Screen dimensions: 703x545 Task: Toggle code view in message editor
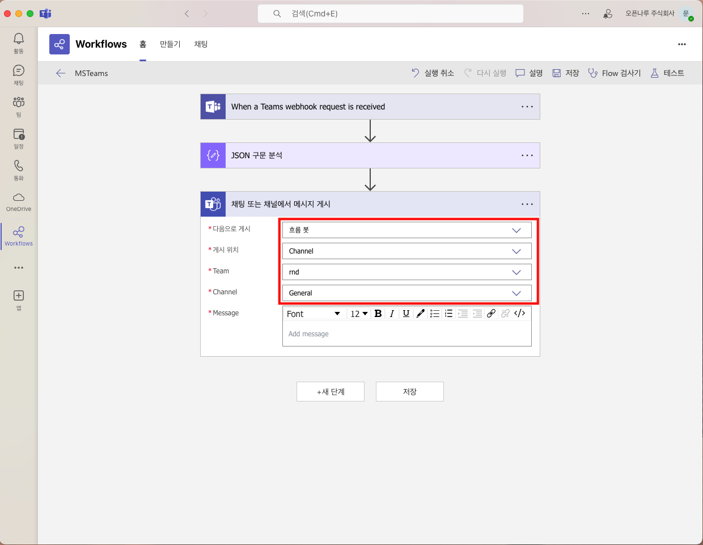[519, 314]
